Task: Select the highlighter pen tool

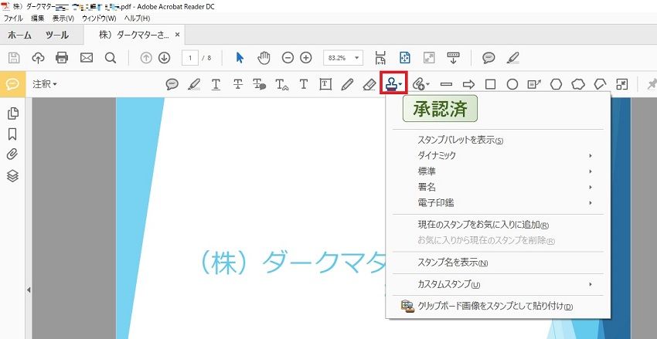Action: point(194,84)
